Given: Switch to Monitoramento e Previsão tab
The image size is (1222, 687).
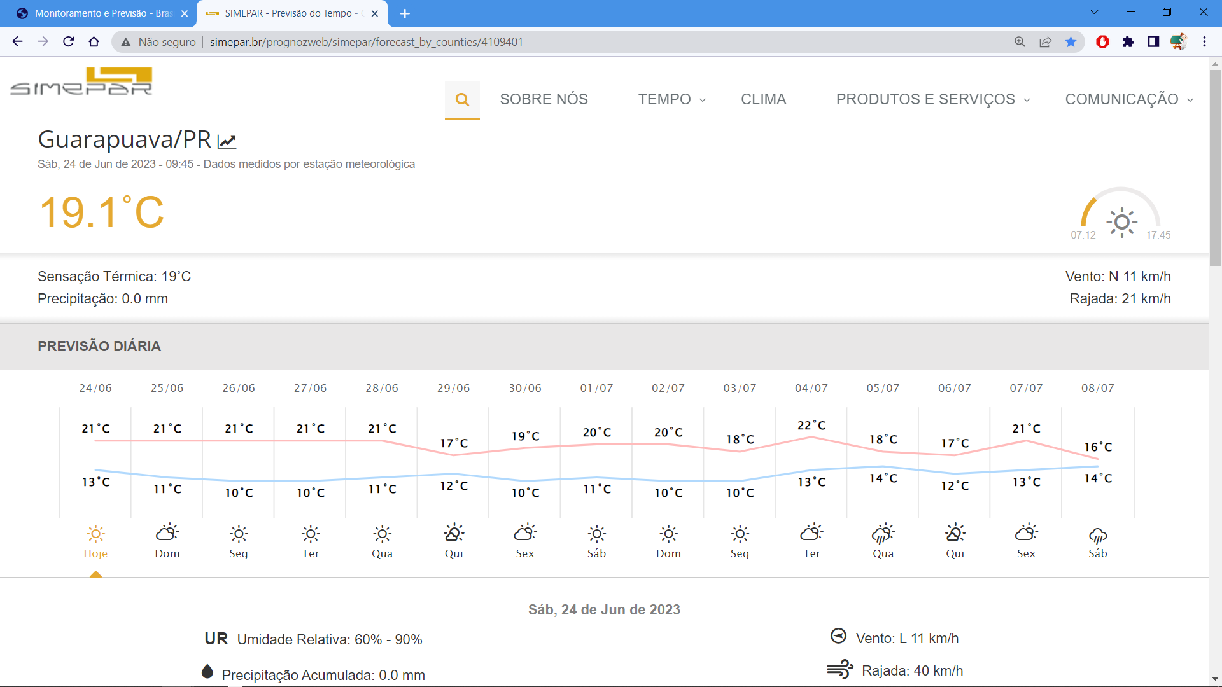Looking at the screenshot, I should click(x=102, y=13).
